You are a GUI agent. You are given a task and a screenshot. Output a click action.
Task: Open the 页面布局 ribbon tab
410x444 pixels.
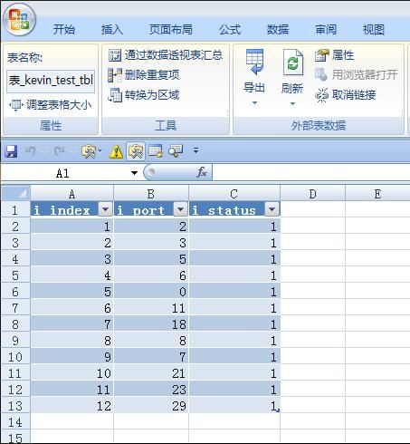point(171,30)
